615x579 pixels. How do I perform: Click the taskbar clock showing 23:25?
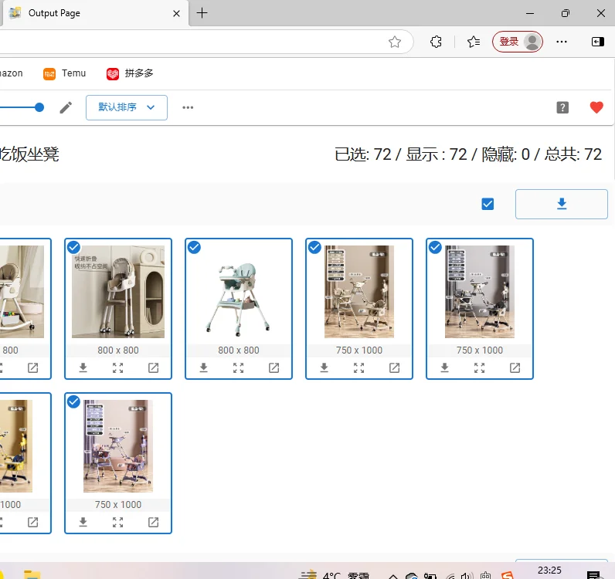tap(549, 571)
